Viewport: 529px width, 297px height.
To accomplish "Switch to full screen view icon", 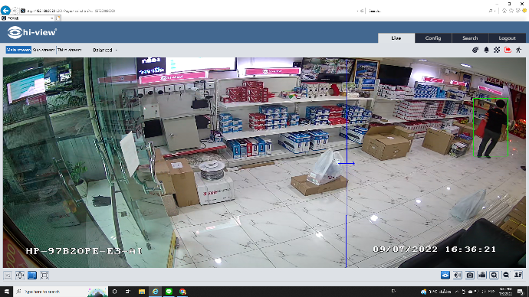I will tap(44, 276).
